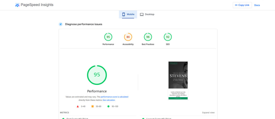Viewport: 275px width, 119px height.
Task: Click the red triangle 0–49 legend icon
Action: [x=78, y=106]
